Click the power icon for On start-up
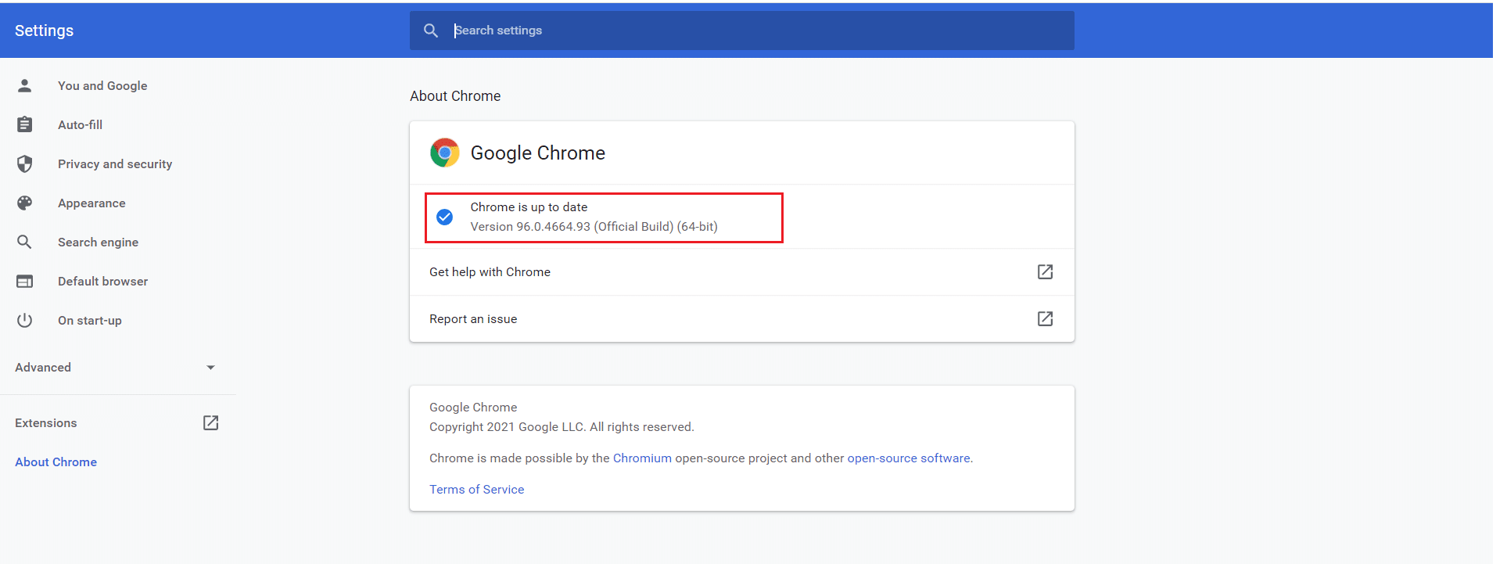Viewport: 1507px width, 564px height. click(25, 320)
